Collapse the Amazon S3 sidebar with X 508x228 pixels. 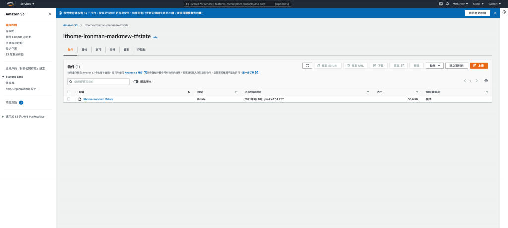(x=49, y=14)
